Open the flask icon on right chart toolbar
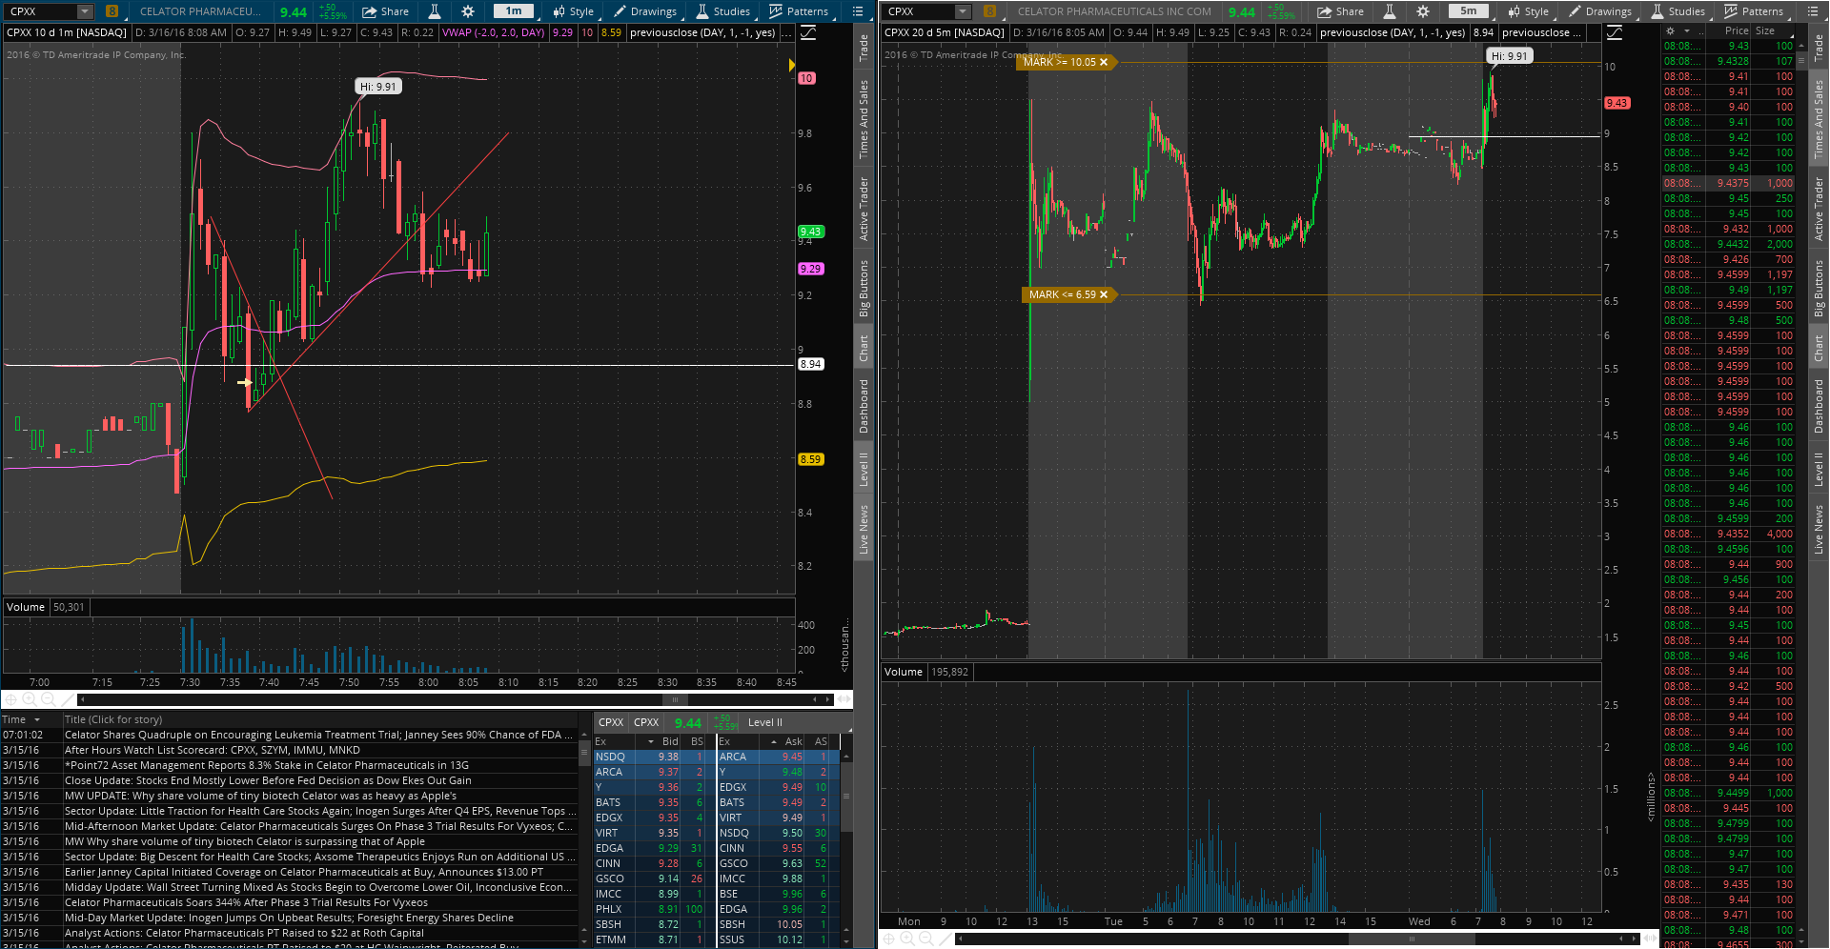 coord(1390,11)
